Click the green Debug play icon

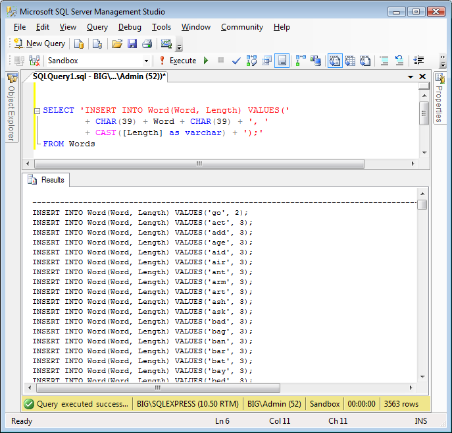pos(206,61)
